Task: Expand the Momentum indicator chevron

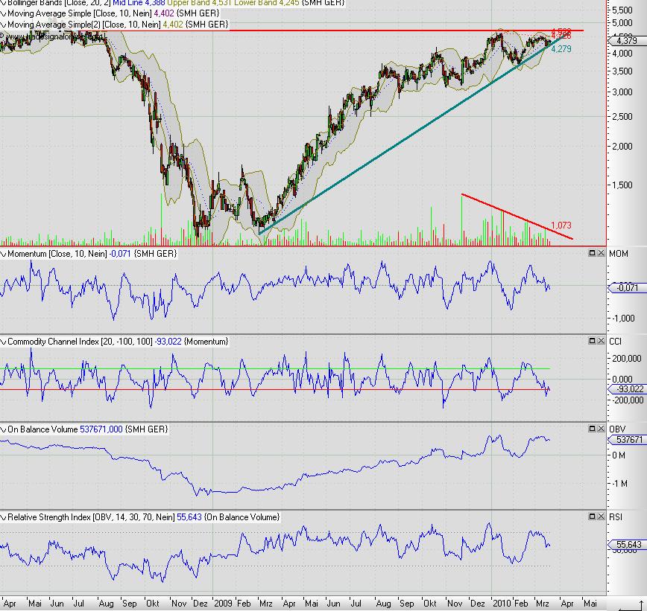Action: click(x=3, y=254)
